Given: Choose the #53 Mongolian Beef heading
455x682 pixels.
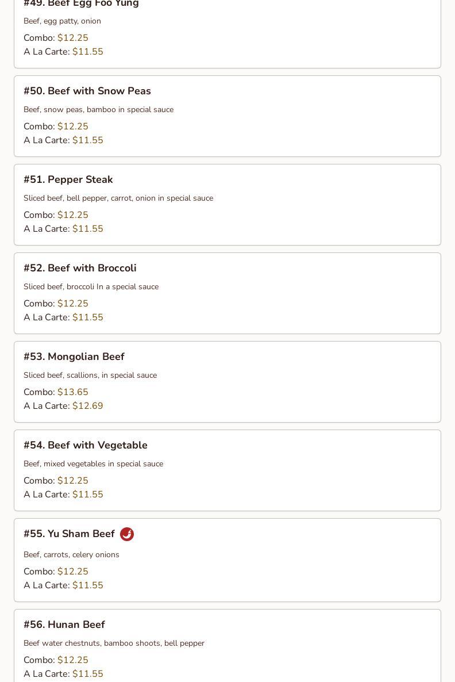Looking at the screenshot, I should pyautogui.click(x=74, y=357).
